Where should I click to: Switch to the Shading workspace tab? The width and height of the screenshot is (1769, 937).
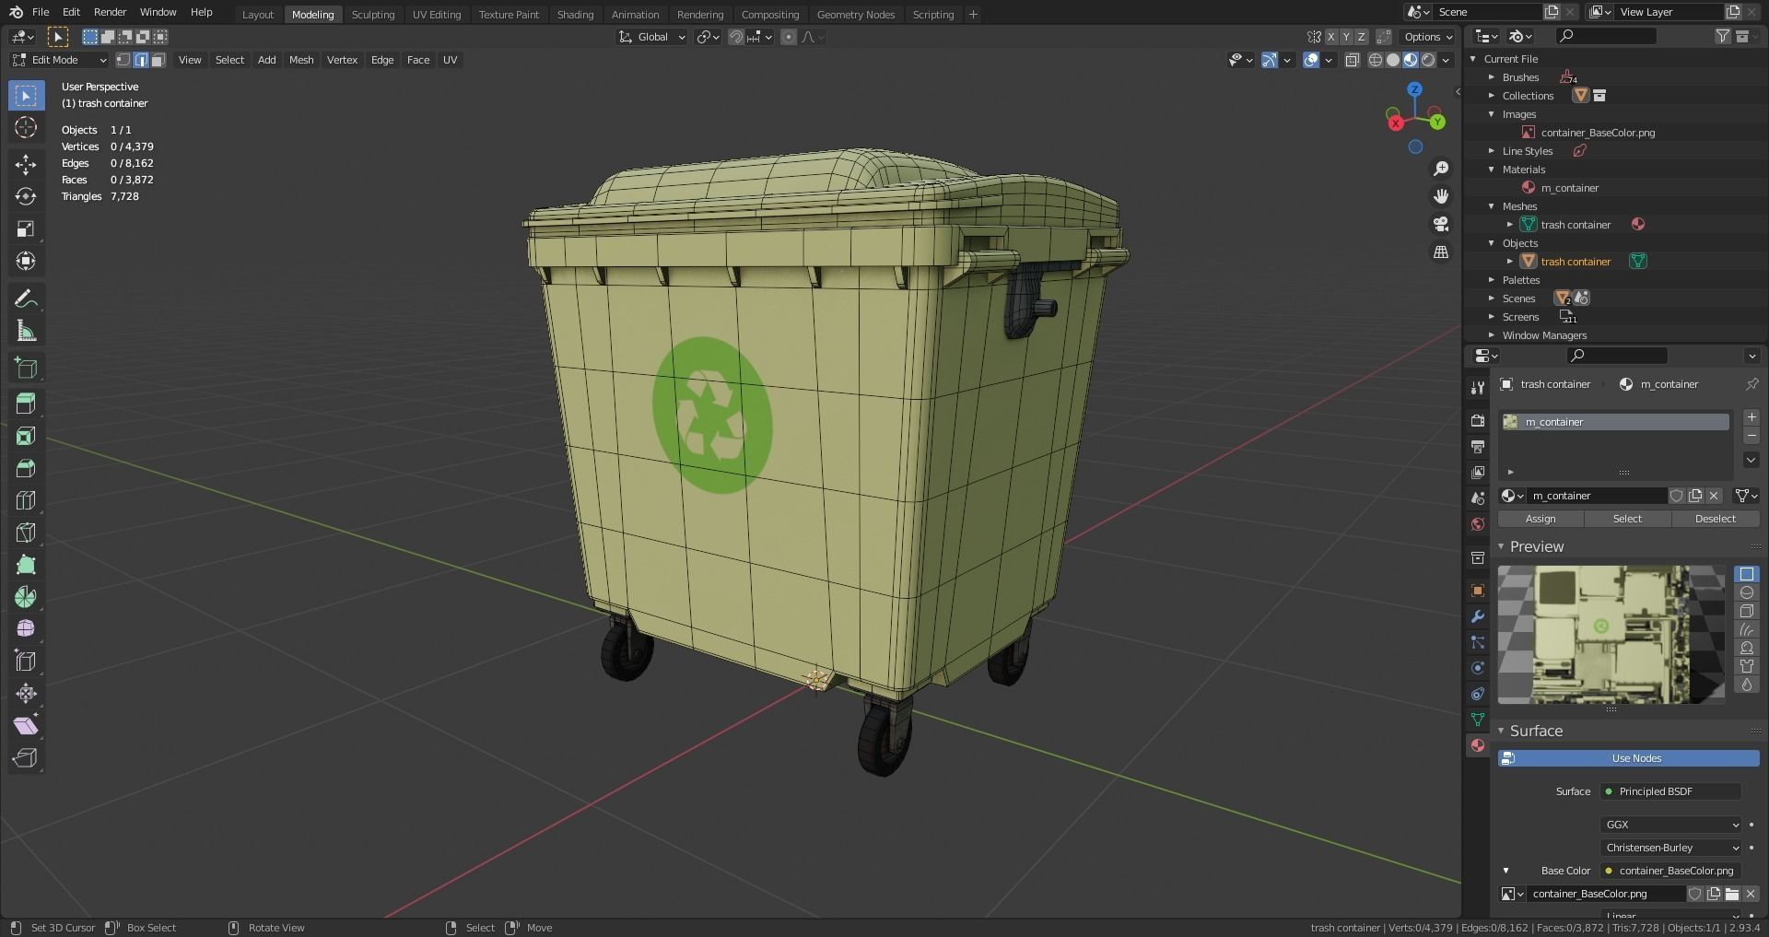(x=575, y=15)
